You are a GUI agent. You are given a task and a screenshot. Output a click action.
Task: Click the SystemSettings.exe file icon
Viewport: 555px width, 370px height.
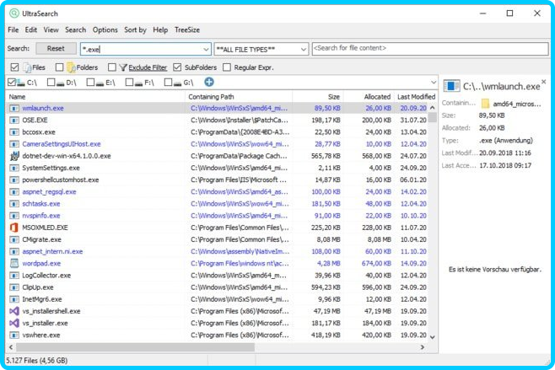(x=13, y=168)
